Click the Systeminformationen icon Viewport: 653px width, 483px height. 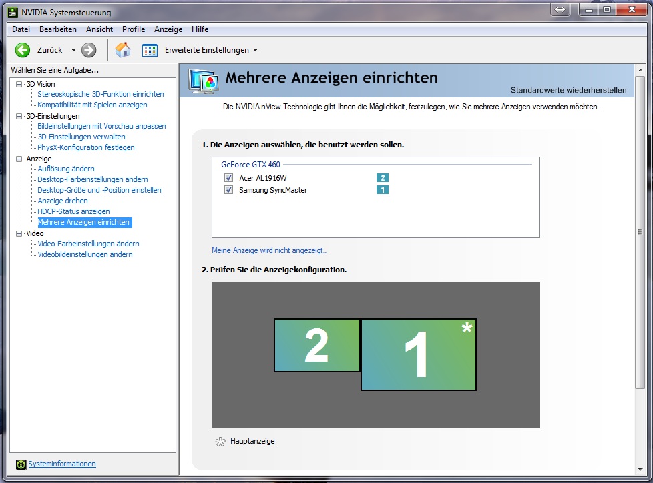(x=21, y=464)
